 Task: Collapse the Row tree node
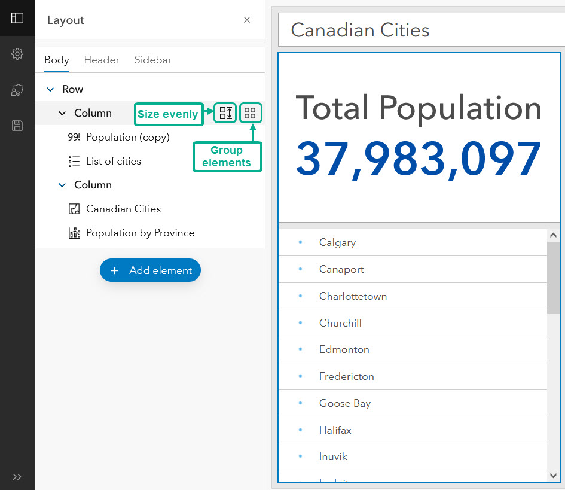click(x=50, y=89)
